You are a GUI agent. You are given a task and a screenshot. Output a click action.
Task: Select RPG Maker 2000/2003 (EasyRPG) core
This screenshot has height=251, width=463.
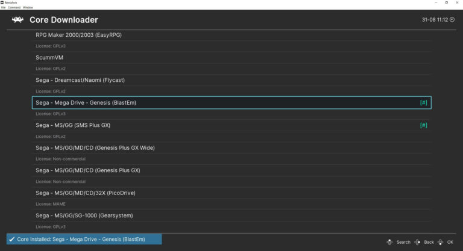coord(78,35)
